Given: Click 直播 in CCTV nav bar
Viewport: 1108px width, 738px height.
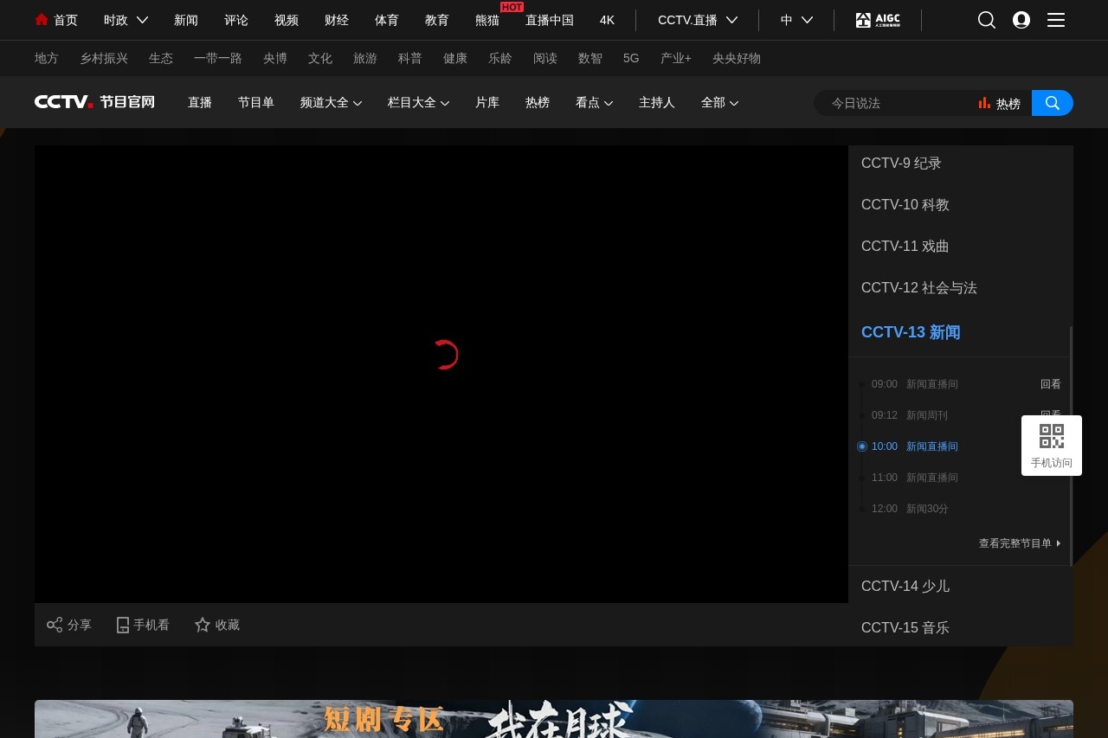Looking at the screenshot, I should tap(200, 102).
